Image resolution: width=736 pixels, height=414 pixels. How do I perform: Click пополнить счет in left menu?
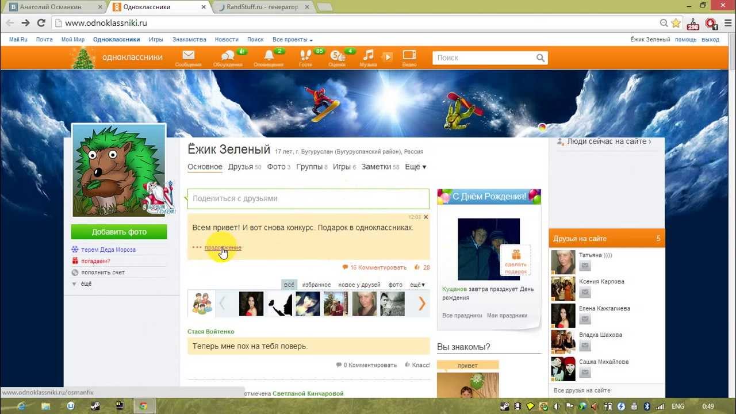[103, 273]
